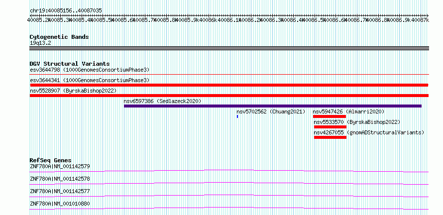Open variant esv3644341 label

coord(90,80)
